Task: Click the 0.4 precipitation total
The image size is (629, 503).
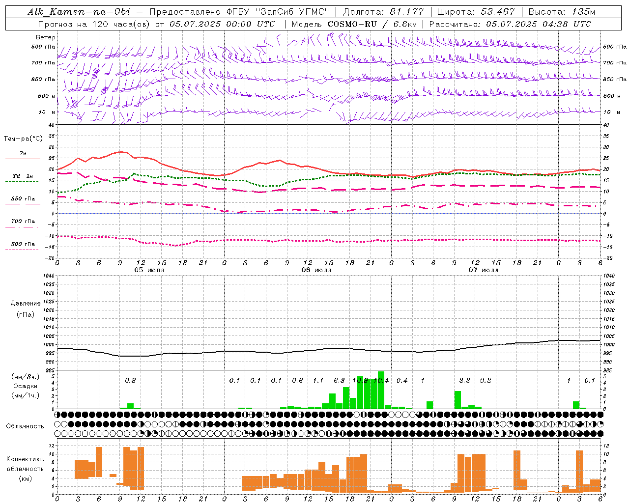Action: [402, 380]
